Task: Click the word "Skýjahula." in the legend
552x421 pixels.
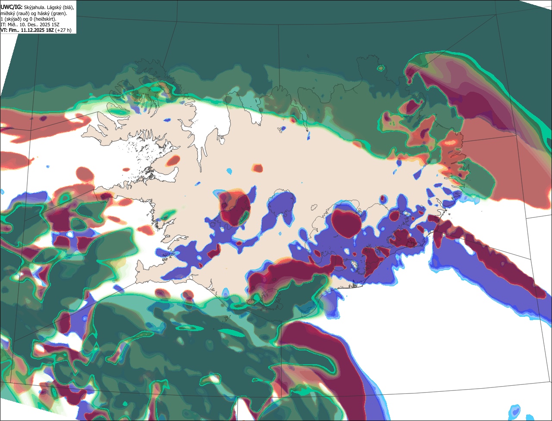Action: coord(34,8)
